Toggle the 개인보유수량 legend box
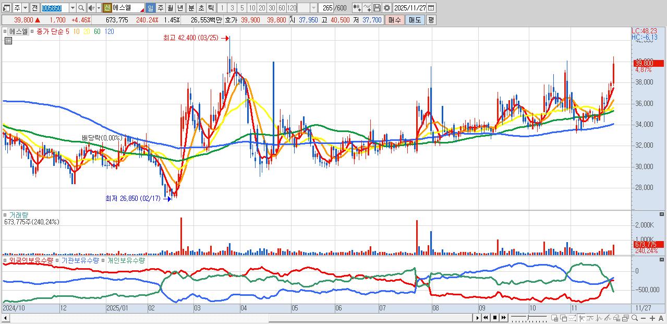Viewport: 667px width, 324px height. point(103,260)
